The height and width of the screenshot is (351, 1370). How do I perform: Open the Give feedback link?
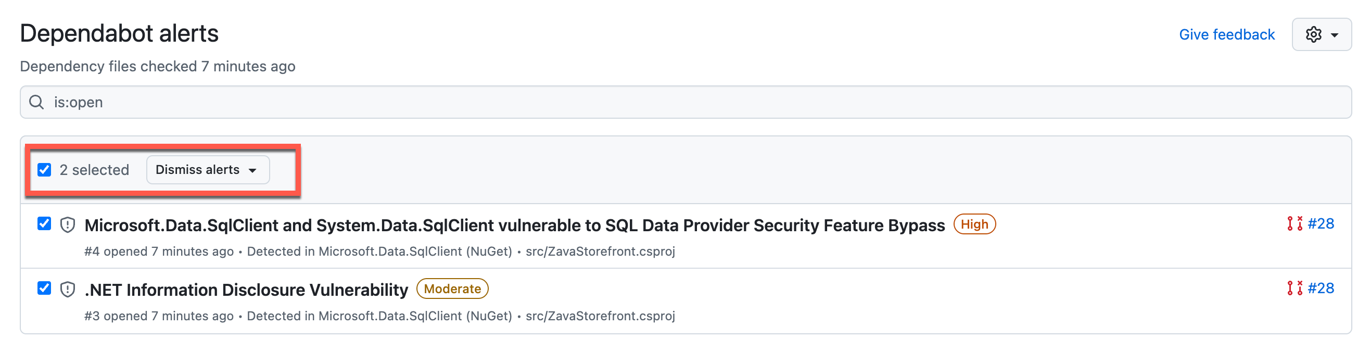coord(1226,34)
